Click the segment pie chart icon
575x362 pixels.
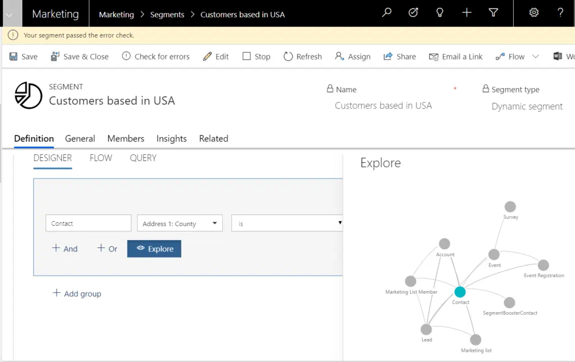pyautogui.click(x=28, y=95)
